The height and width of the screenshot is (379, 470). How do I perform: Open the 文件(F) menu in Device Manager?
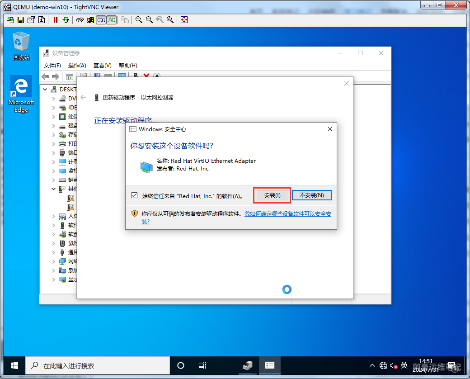click(x=52, y=66)
